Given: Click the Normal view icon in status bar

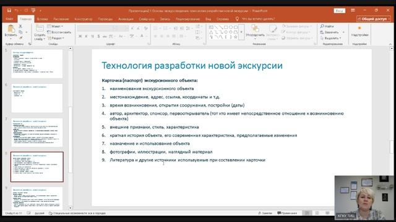Looking at the screenshot, I should (307, 213).
